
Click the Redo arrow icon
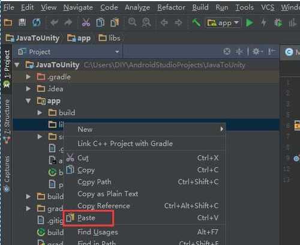pos(68,23)
